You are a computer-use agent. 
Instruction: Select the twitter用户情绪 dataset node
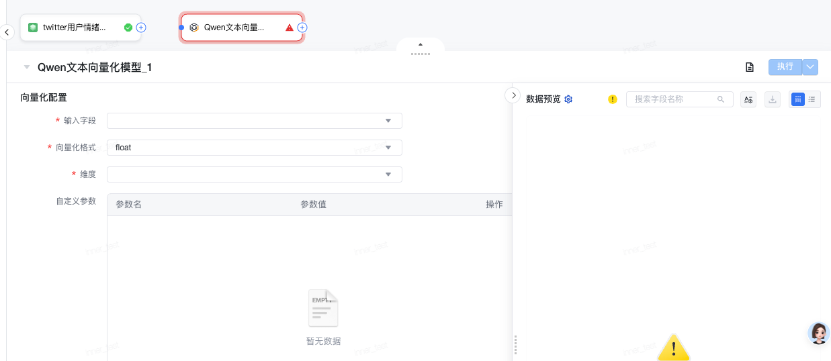[81, 28]
